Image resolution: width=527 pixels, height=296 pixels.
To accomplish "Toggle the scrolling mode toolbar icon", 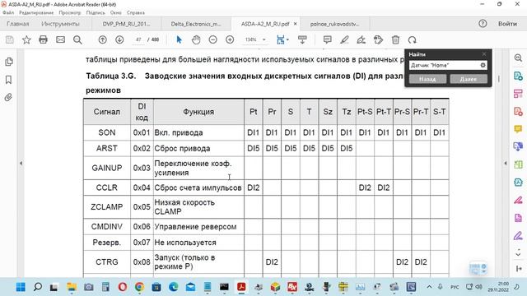I will (x=302, y=39).
